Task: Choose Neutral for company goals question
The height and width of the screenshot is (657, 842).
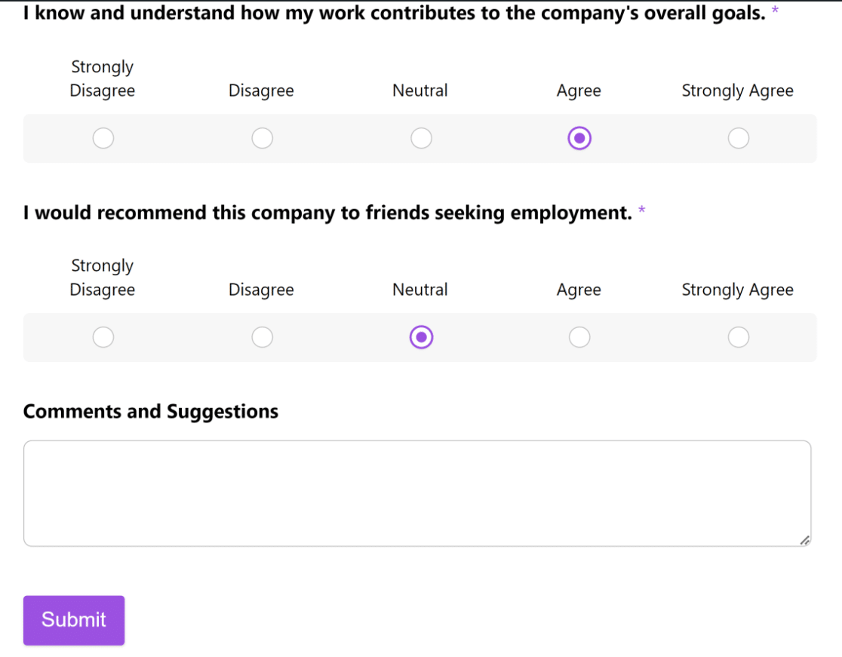Action: click(x=421, y=139)
